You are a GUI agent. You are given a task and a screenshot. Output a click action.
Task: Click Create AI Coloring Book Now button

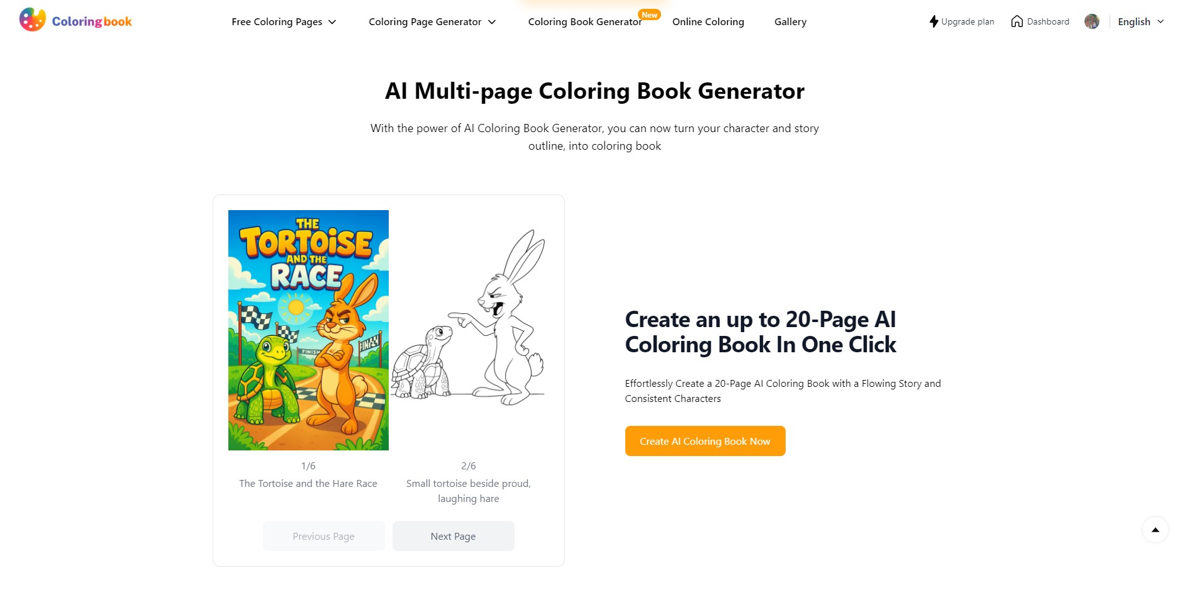click(705, 441)
